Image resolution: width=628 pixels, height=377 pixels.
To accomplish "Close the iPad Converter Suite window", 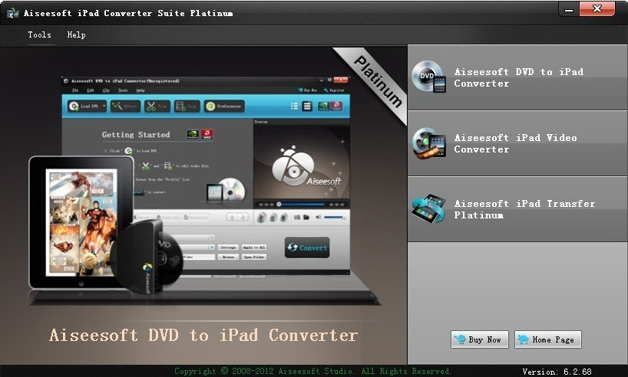I will tap(597, 8).
